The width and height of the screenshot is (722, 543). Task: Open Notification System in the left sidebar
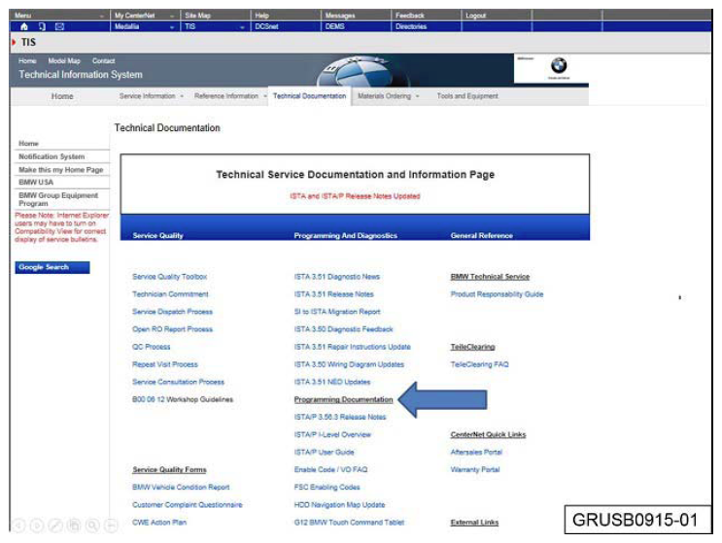(52, 156)
